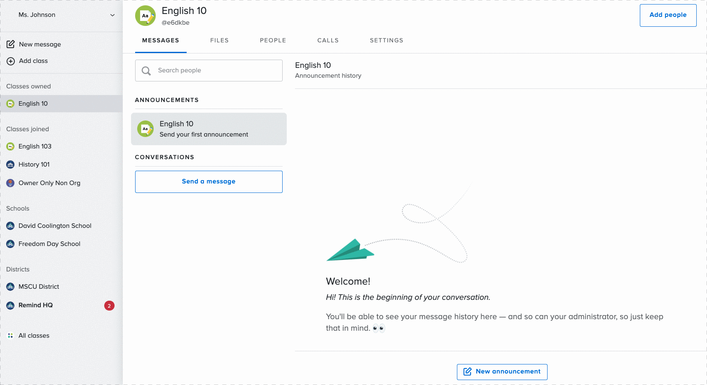The width and height of the screenshot is (707, 385).
Task: Click the search magnifier icon
Action: click(146, 71)
